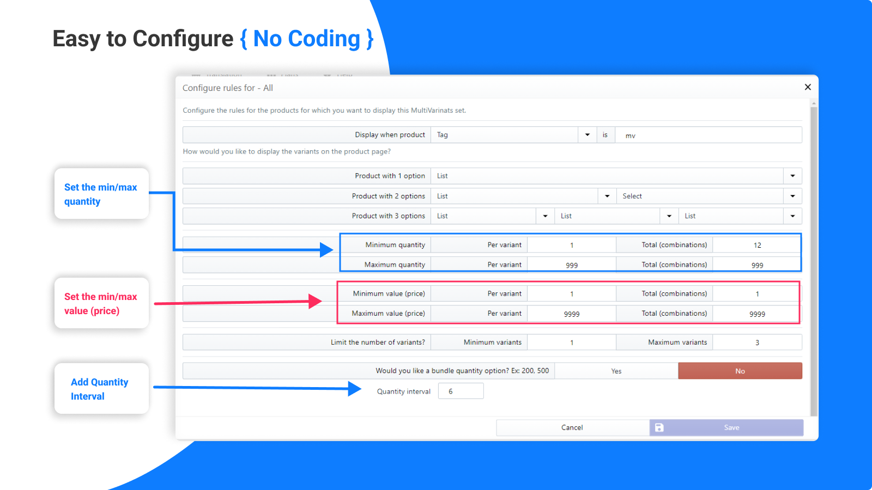Click the dialog's vertical scrollbar
The width and height of the screenshot is (872, 490).
tap(814, 261)
